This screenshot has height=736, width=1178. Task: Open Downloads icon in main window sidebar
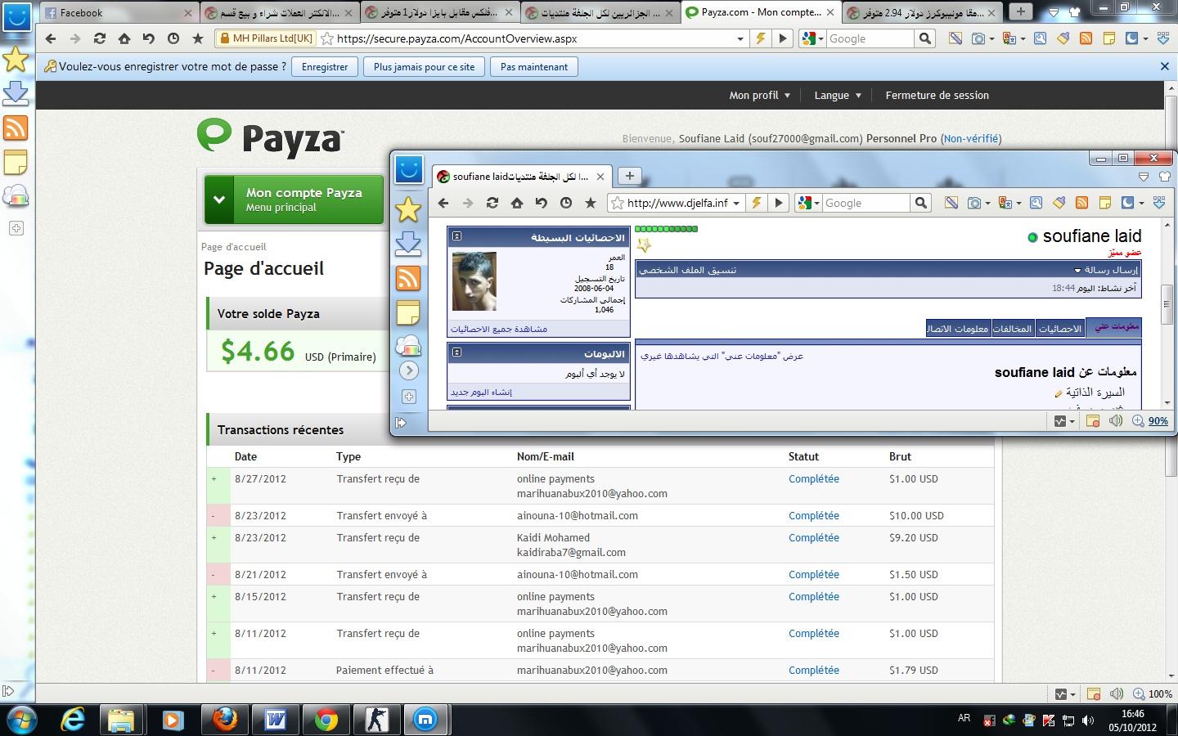[16, 93]
